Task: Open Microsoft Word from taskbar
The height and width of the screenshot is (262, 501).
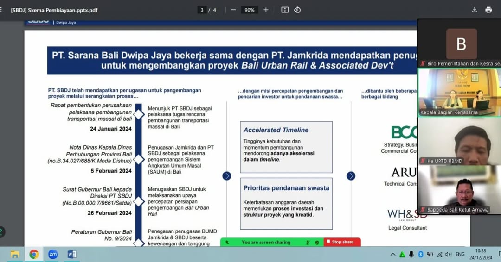Action: coord(71,254)
